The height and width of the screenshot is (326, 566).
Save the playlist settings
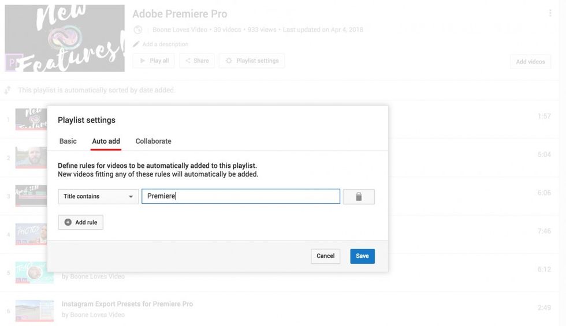coord(362,256)
